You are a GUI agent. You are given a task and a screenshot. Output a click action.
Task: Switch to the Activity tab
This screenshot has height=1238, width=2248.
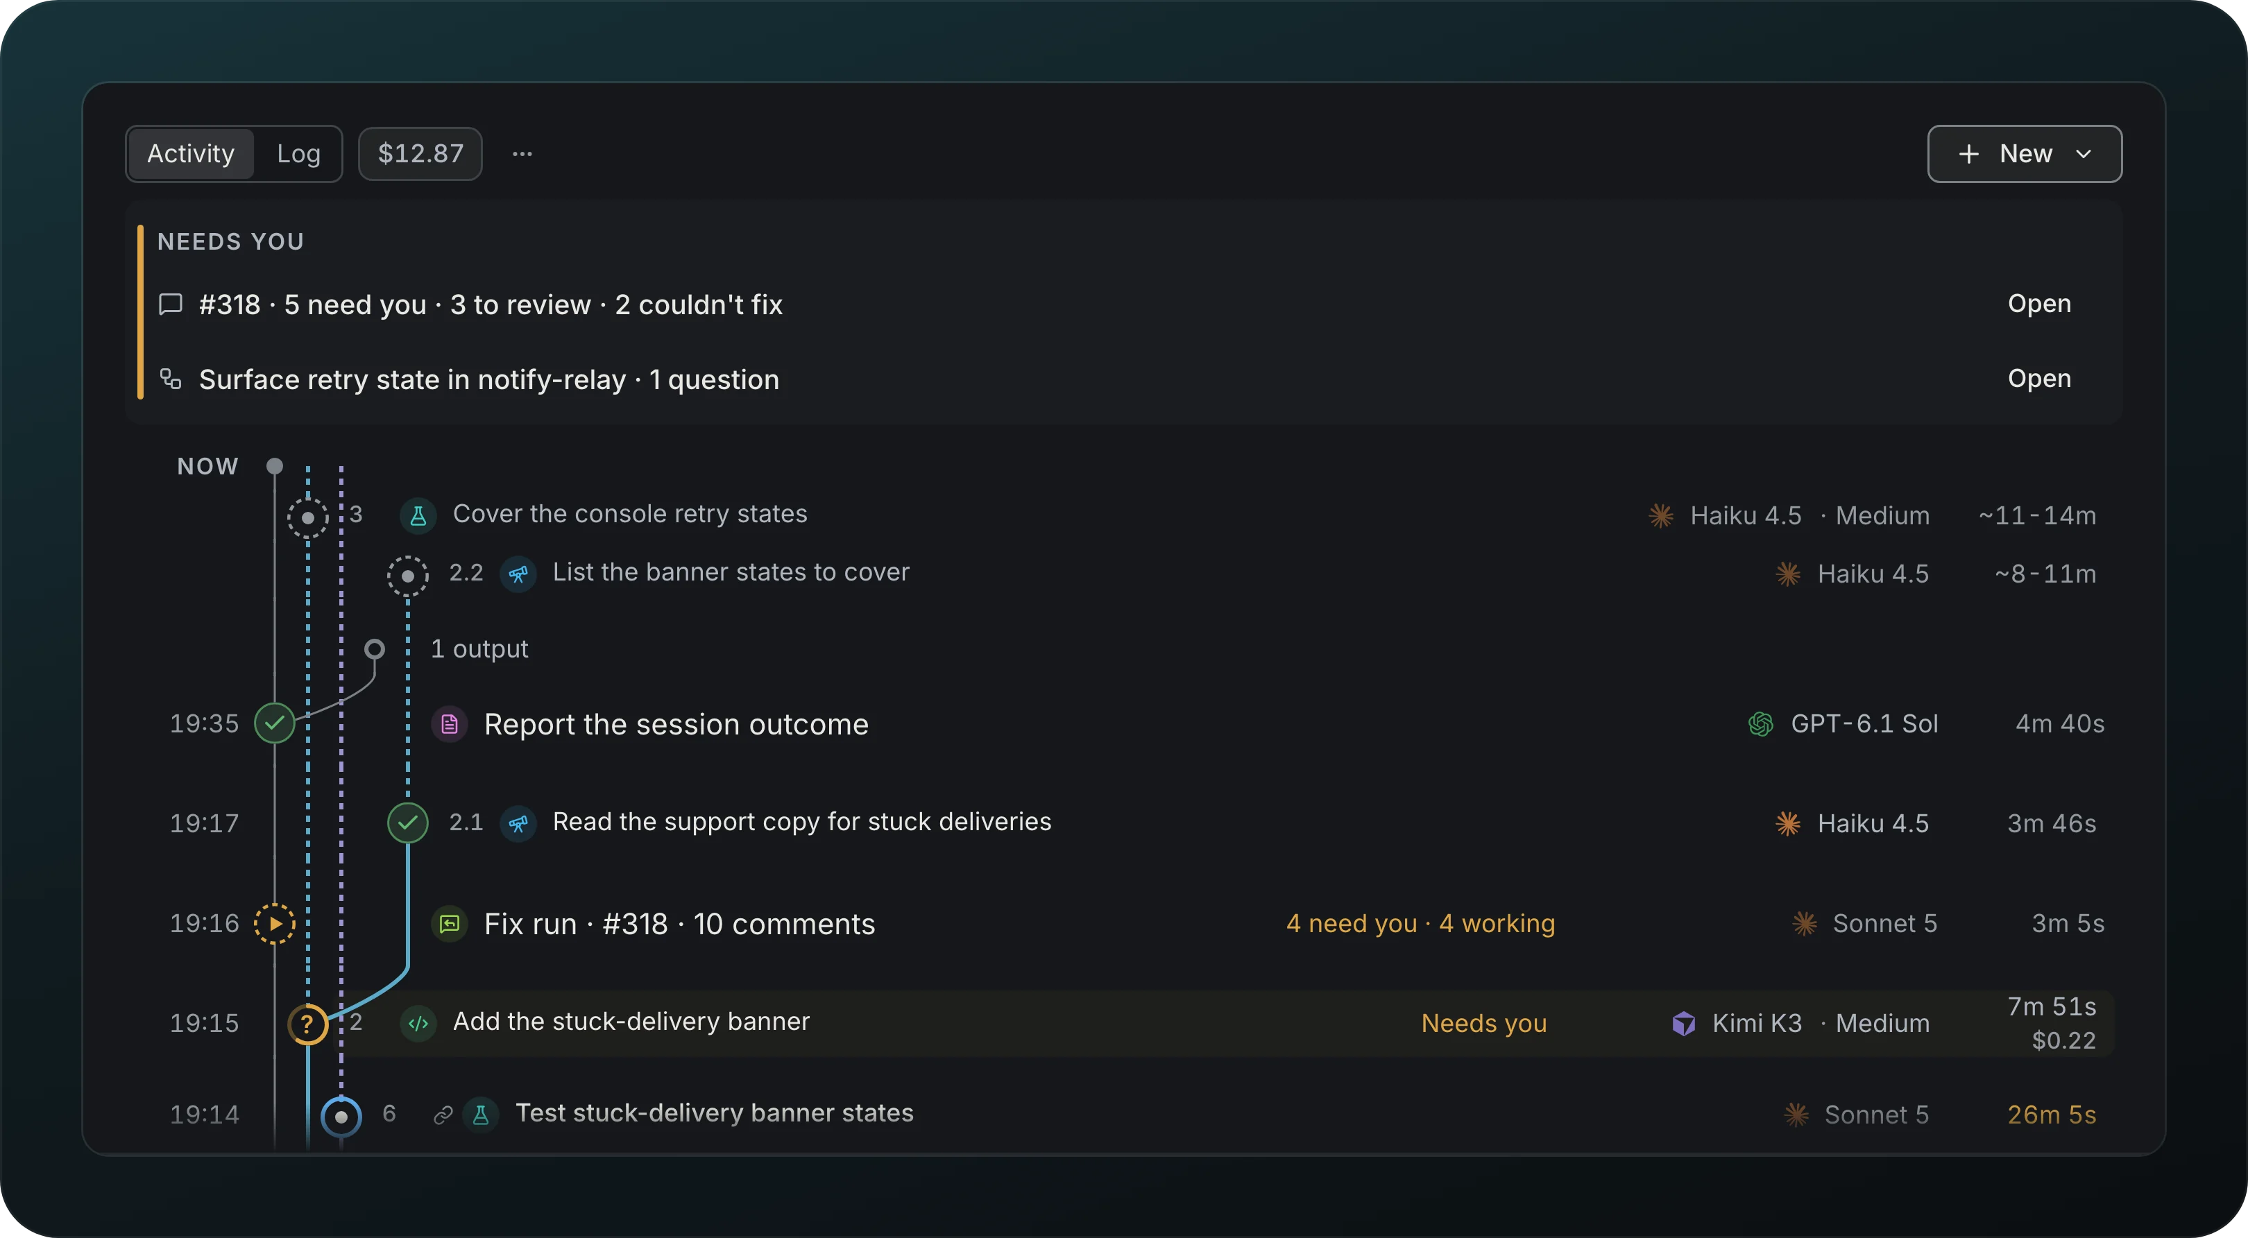pos(190,153)
